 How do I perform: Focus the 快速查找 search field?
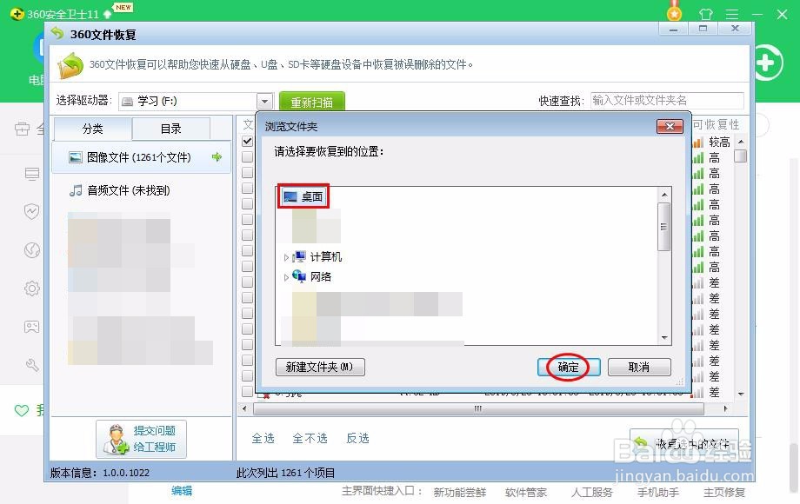tap(667, 101)
